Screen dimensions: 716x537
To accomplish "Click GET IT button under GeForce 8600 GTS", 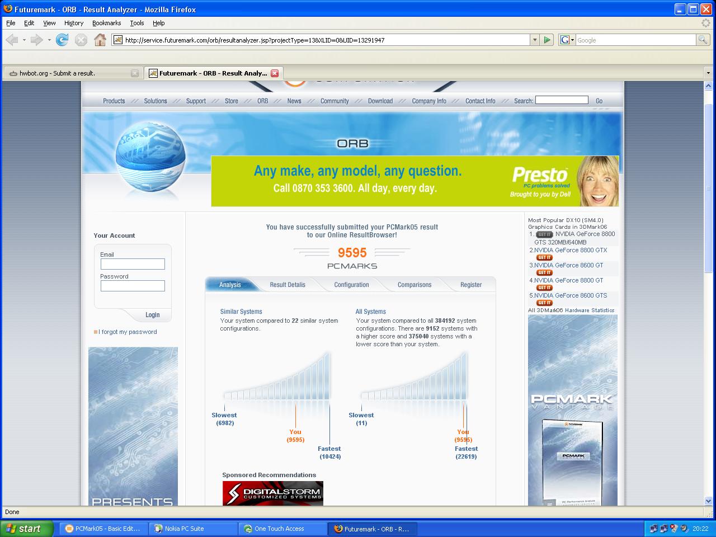I will (x=544, y=303).
